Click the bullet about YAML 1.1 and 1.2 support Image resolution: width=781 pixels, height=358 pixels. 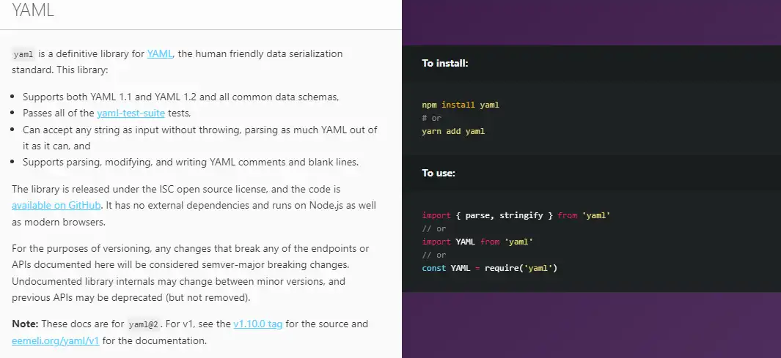pyautogui.click(x=181, y=97)
